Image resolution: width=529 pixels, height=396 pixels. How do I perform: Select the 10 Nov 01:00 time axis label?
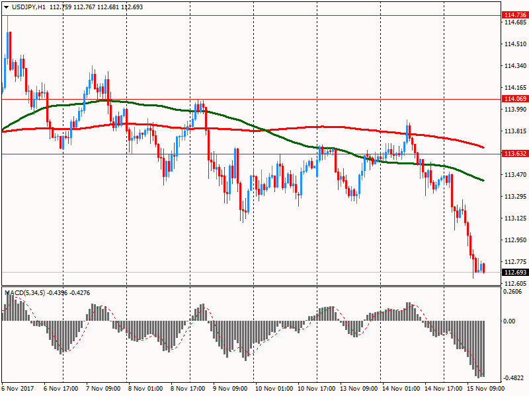pos(274,389)
